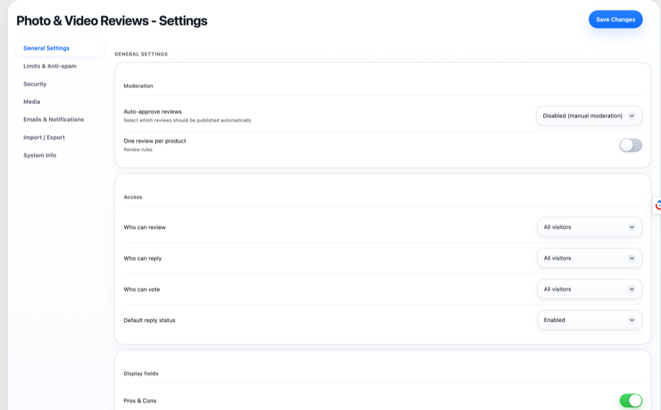Open the Import / Export section

[x=44, y=138]
